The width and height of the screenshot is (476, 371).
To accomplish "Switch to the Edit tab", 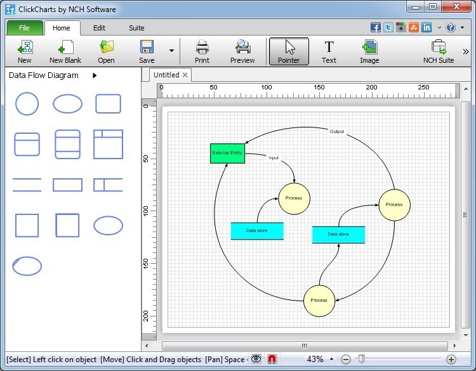I will [x=99, y=28].
